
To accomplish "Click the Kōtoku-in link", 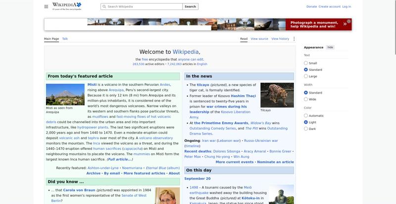I will pos(250,198).
